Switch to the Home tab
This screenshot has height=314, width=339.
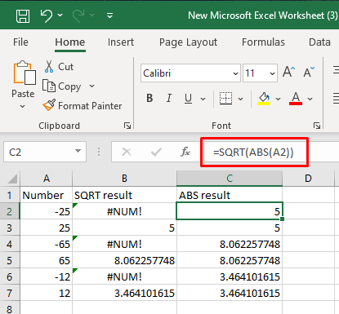tap(70, 42)
